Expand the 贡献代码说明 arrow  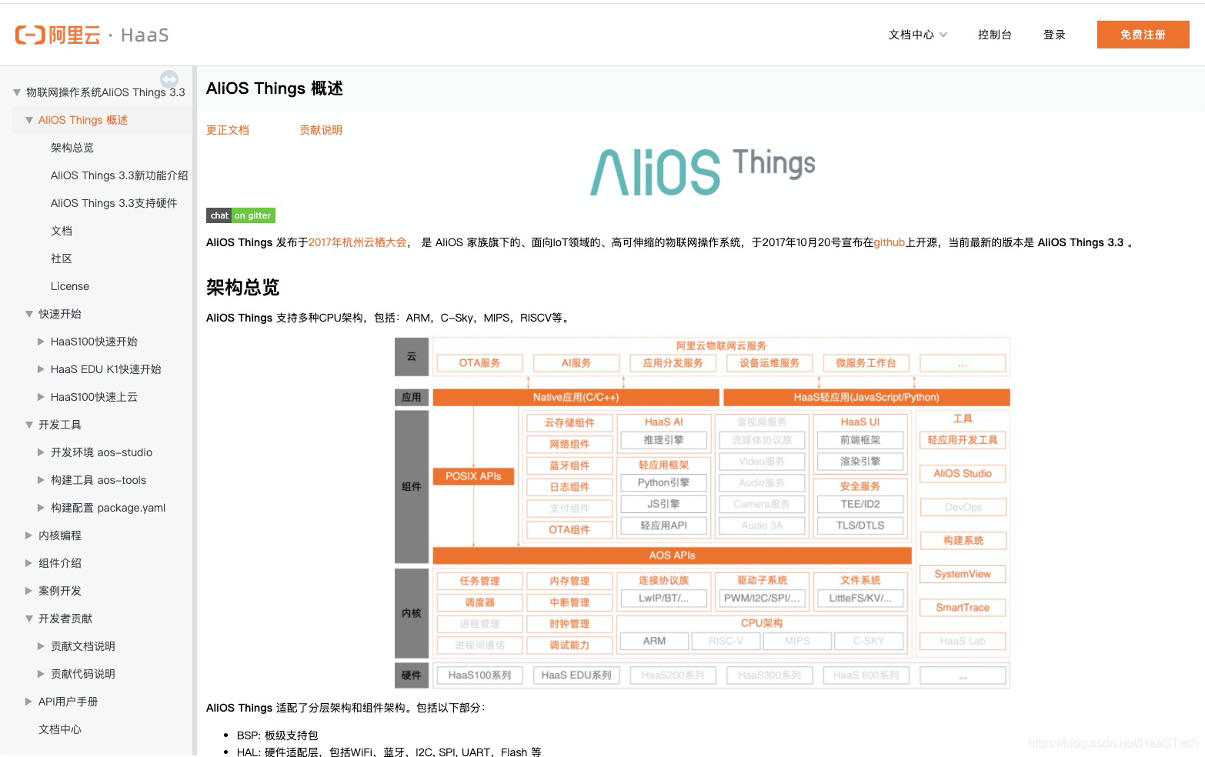point(42,674)
